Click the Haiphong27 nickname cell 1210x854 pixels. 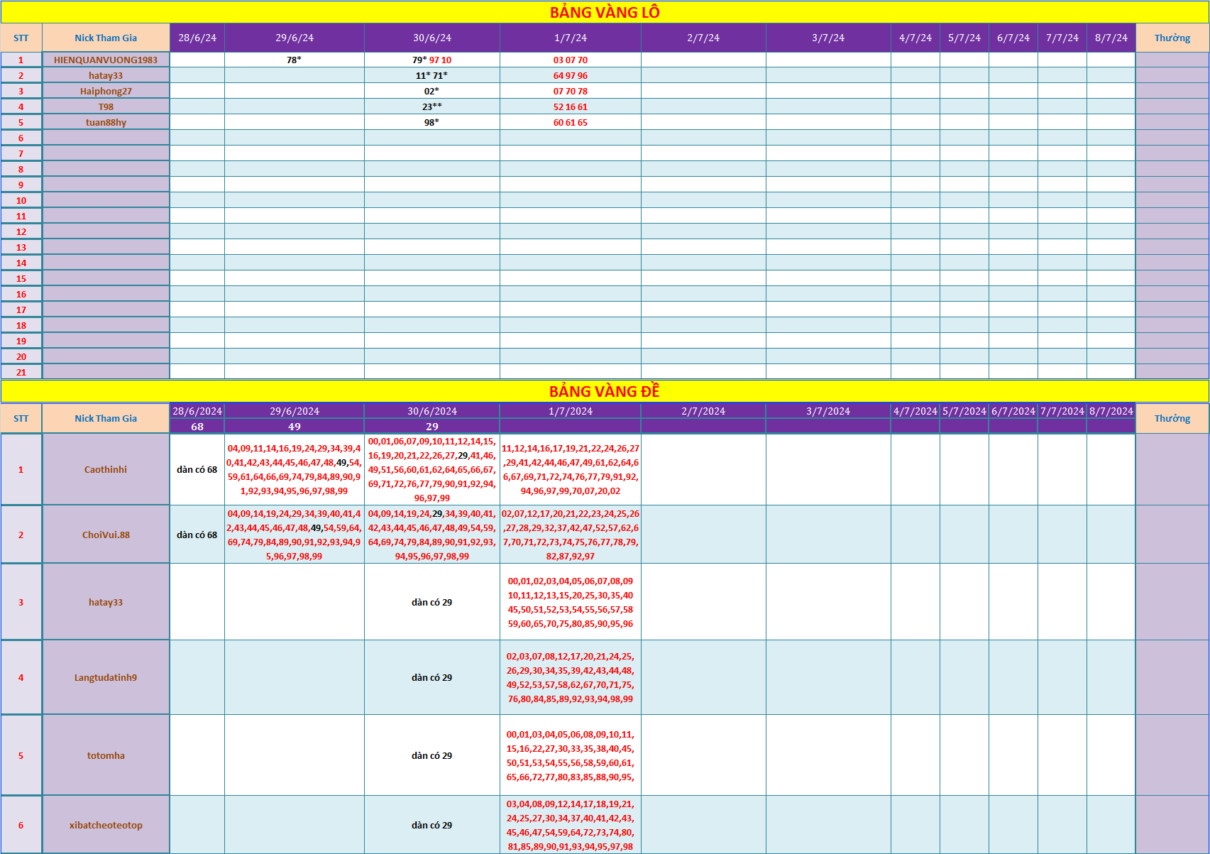106,91
